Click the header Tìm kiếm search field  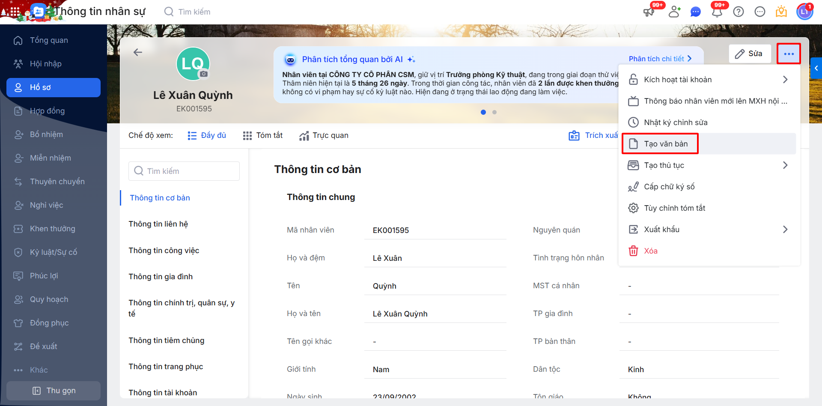[x=194, y=12]
